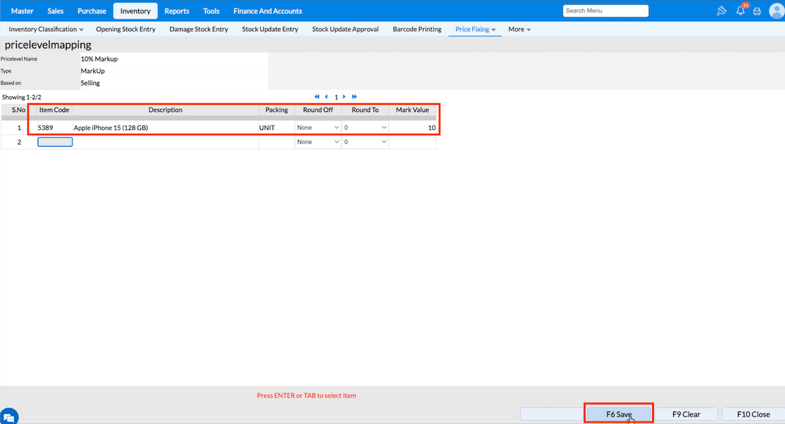This screenshot has height=424, width=785.
Task: Click the Description column header
Action: (166, 110)
